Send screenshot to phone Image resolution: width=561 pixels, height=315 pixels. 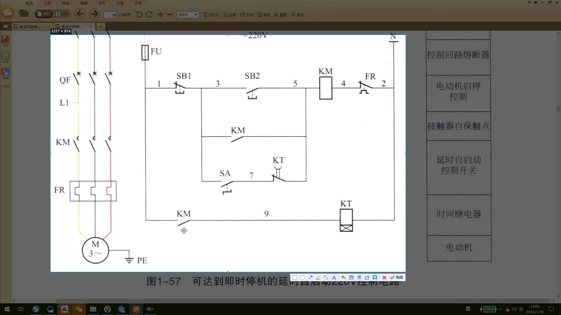click(359, 277)
